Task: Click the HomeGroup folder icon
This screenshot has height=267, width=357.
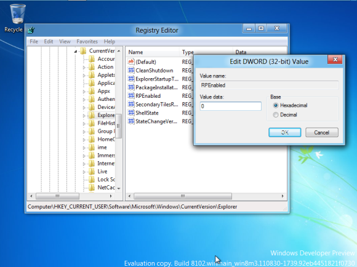Action: [x=92, y=139]
